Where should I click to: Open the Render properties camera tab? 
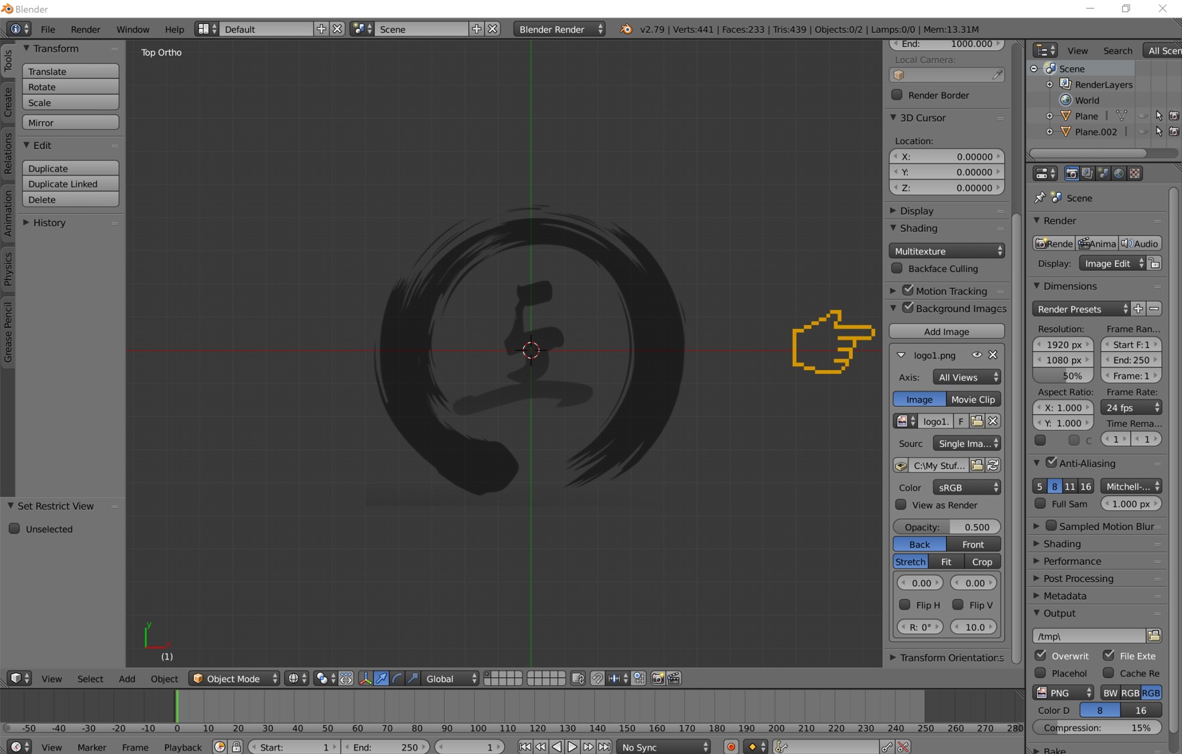pos(1071,174)
